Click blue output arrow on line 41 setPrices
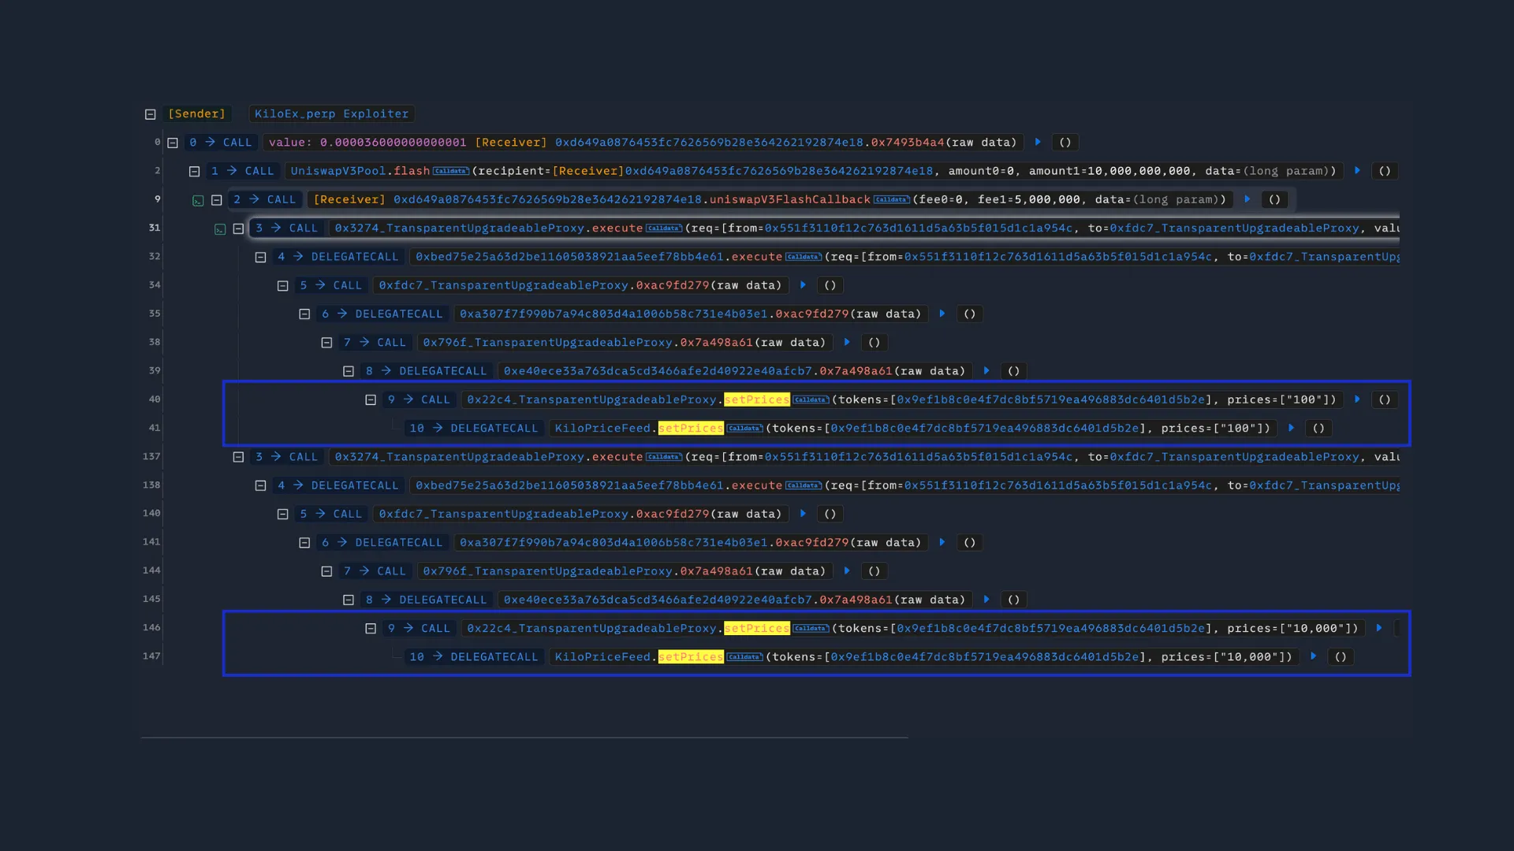 (x=1291, y=428)
